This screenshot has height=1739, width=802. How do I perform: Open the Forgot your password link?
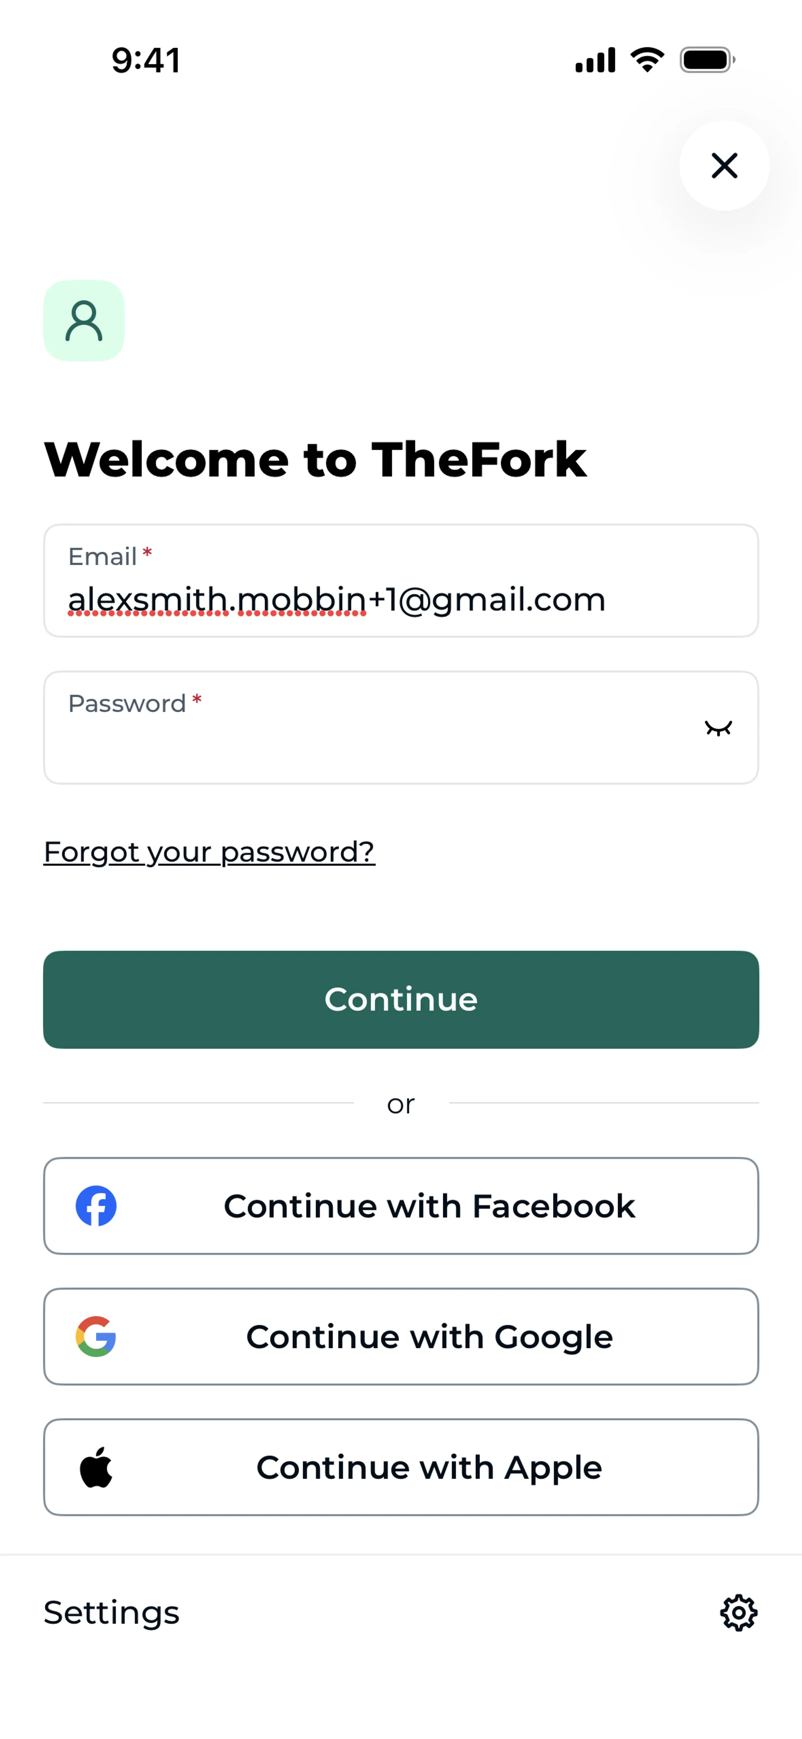(x=208, y=851)
